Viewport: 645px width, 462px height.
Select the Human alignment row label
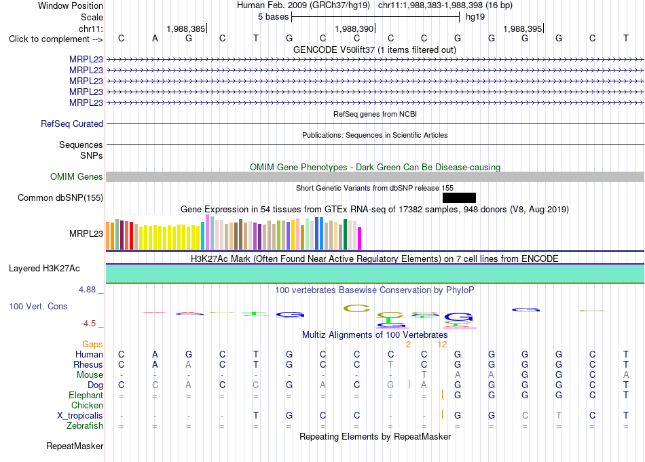click(89, 354)
